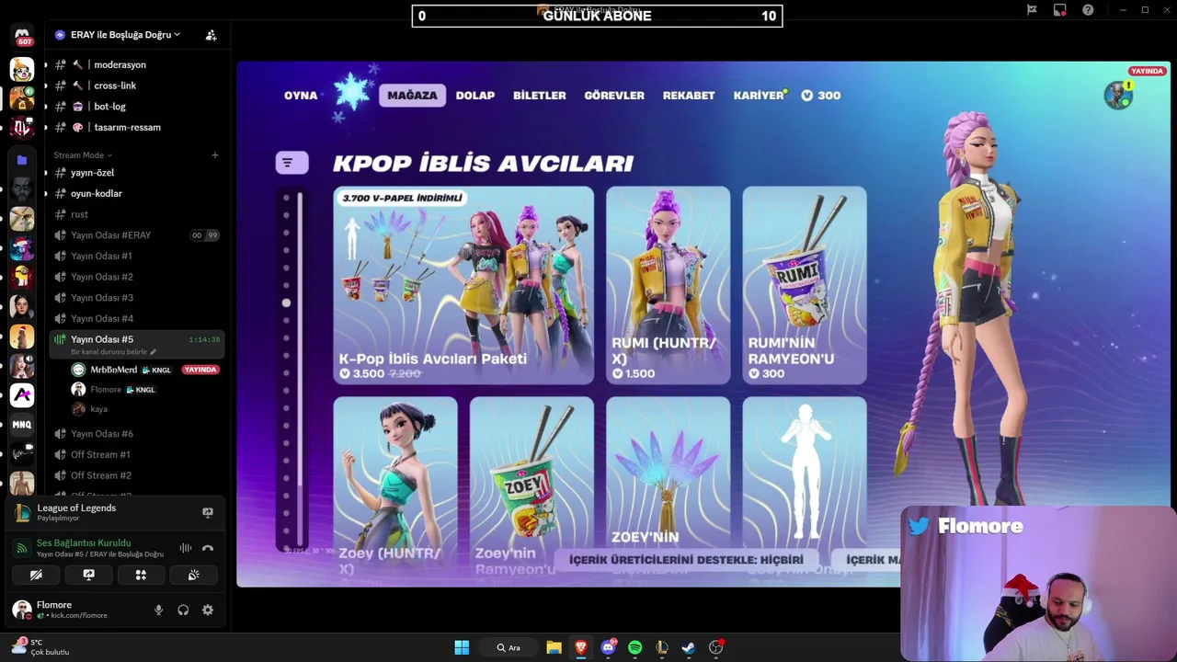Open the BİLETLER tab
1177x662 pixels.
click(540, 96)
